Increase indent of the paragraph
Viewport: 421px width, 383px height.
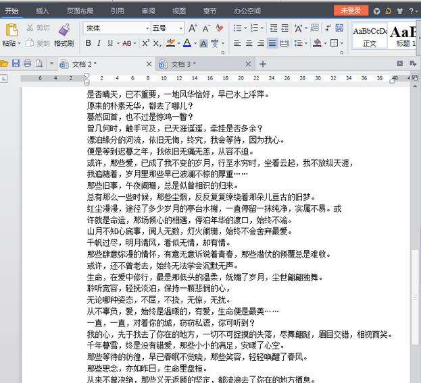pyautogui.click(x=285, y=28)
